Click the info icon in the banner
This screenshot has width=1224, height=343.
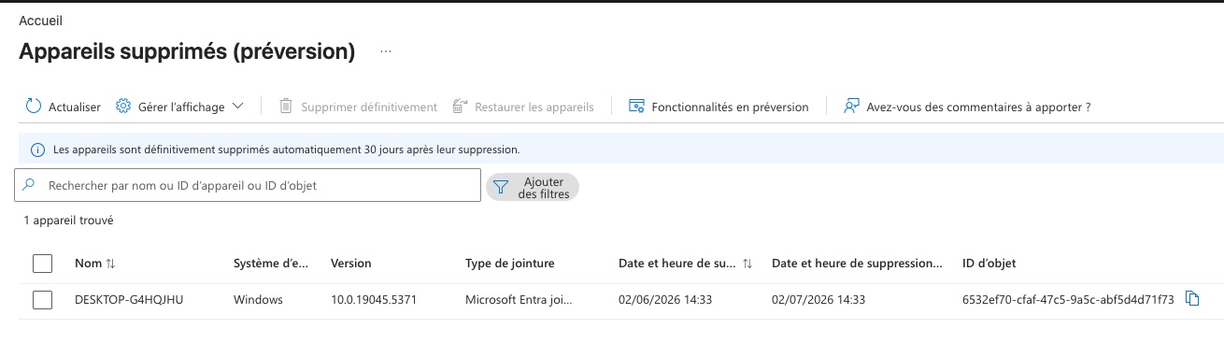tap(38, 150)
